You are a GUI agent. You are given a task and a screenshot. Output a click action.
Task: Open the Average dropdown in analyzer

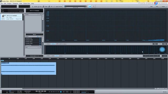tap(165, 44)
